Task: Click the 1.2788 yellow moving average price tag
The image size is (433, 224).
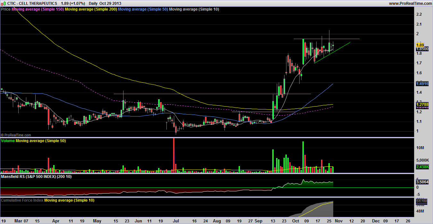Action: coord(422,105)
